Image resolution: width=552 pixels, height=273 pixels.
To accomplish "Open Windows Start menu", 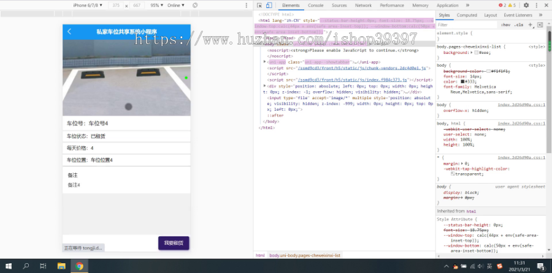I will (9, 266).
